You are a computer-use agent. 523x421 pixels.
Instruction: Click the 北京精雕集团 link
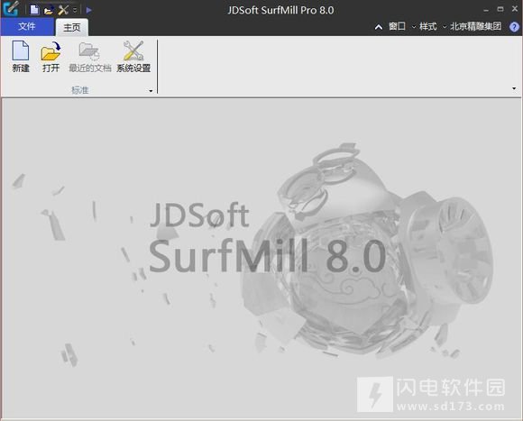(x=475, y=26)
